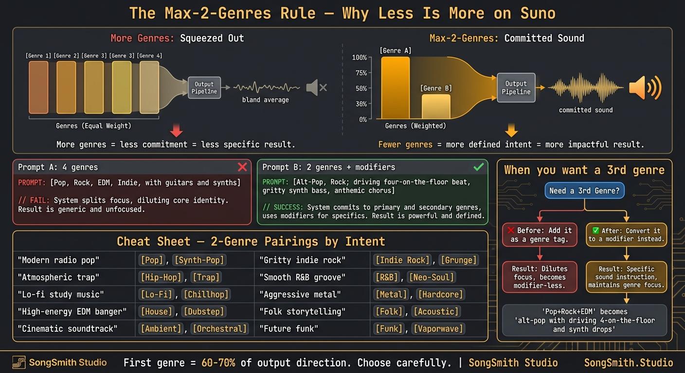
Task: Click the [Hip-Hop] genre tag
Action: tap(161, 277)
